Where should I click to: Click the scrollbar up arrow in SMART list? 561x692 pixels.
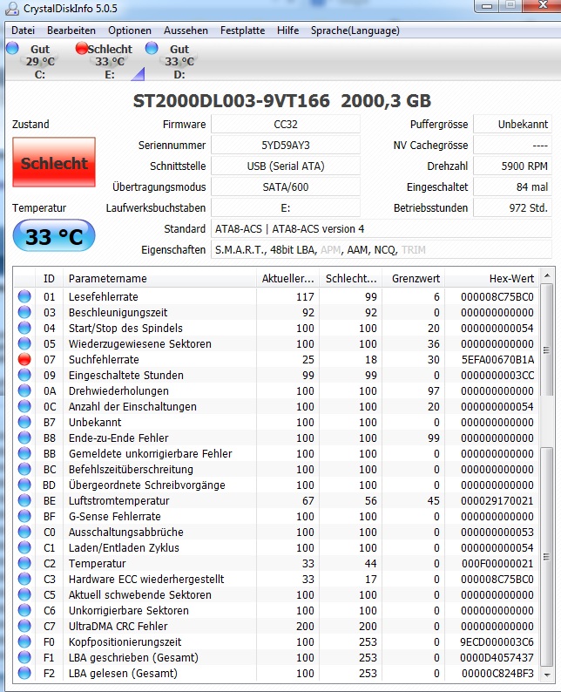(x=546, y=275)
